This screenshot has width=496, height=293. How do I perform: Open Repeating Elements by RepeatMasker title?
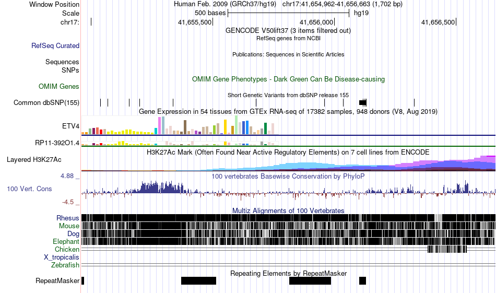pyautogui.click(x=288, y=273)
